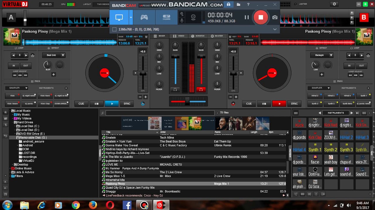Trigger the HiHat 2 sampler pad
The image size is (375, 210).
coord(346,135)
